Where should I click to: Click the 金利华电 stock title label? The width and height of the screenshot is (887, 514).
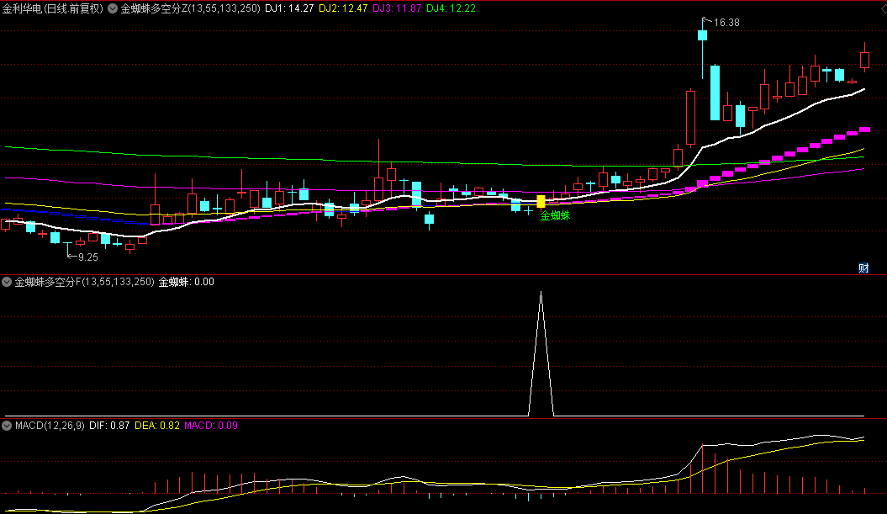click(52, 8)
